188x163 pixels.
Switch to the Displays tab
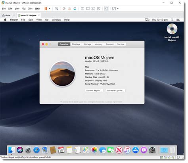click(76, 44)
